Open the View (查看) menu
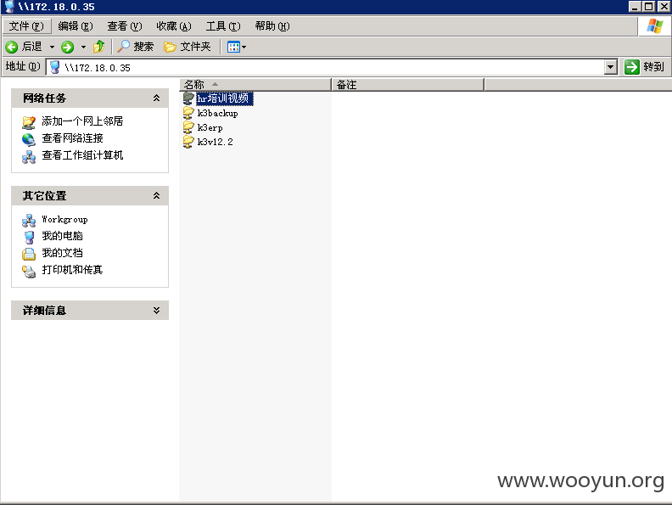The width and height of the screenshot is (672, 505). (124, 26)
